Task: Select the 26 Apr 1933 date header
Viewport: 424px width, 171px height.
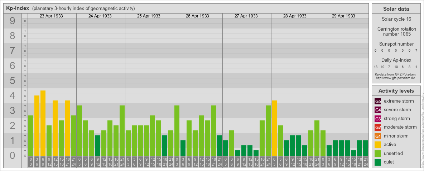Action: point(197,16)
